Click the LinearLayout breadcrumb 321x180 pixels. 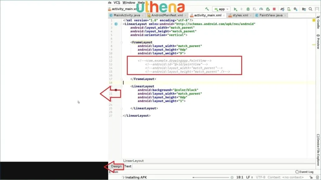tap(133, 161)
